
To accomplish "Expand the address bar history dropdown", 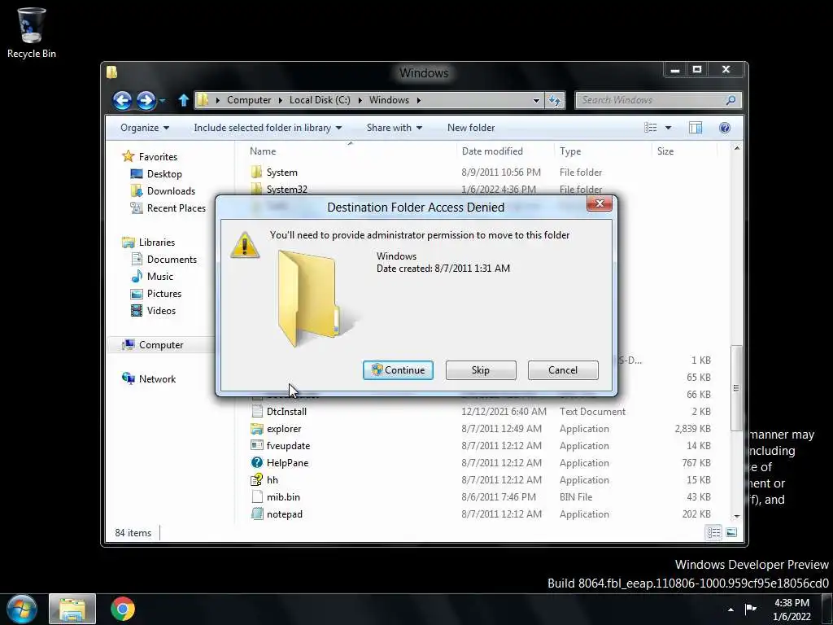I will [x=536, y=100].
